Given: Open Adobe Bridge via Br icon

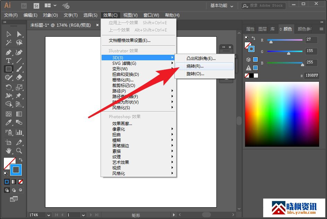Looking at the screenshot, I should [x=24, y=6].
